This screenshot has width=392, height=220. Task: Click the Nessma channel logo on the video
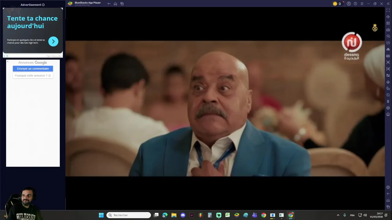[352, 46]
